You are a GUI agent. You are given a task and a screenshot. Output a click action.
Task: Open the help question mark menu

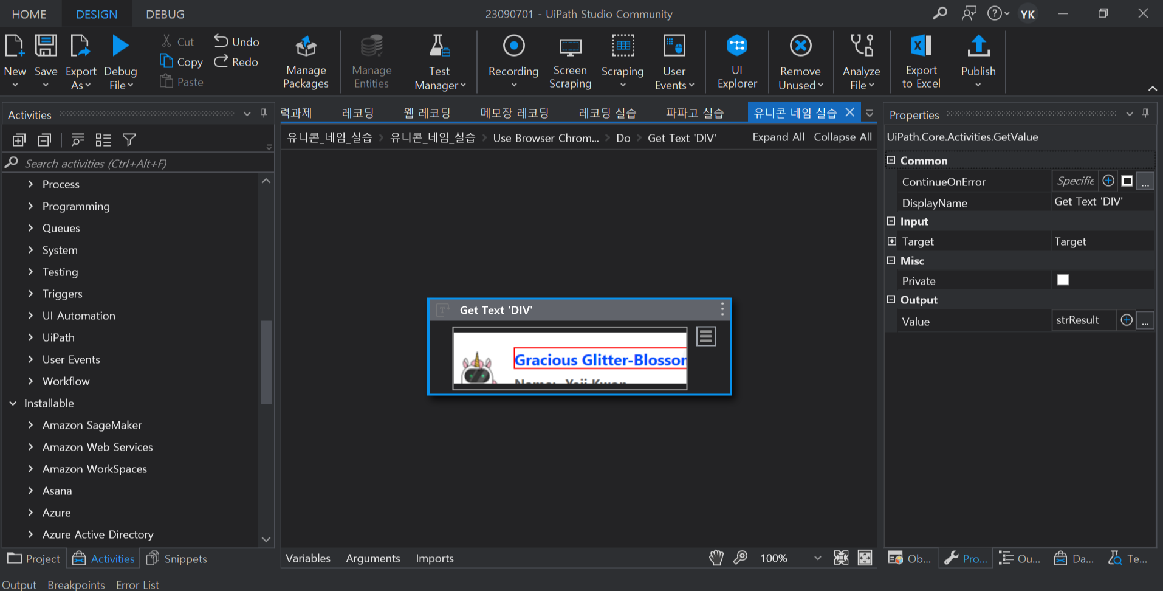pyautogui.click(x=998, y=13)
